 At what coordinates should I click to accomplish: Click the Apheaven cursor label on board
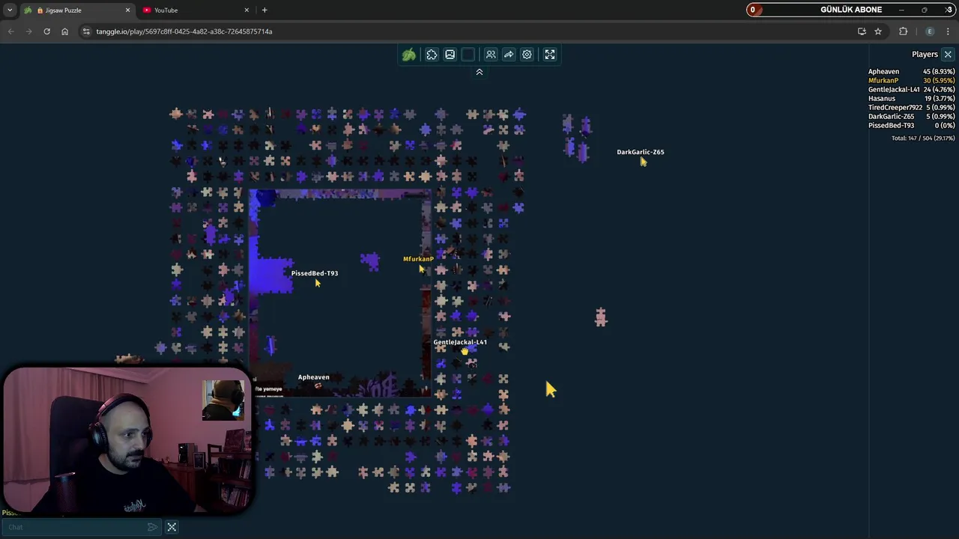(313, 377)
